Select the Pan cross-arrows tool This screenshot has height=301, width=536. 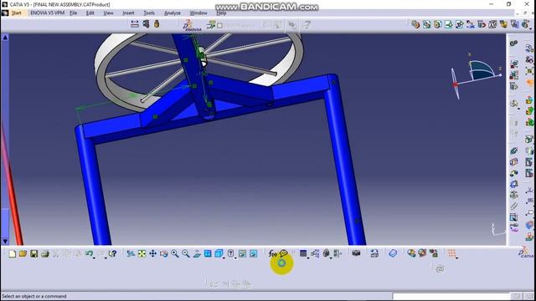point(152,253)
